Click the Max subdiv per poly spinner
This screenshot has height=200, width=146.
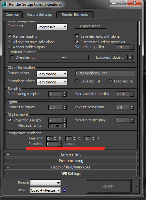pyautogui.click(x=132, y=120)
